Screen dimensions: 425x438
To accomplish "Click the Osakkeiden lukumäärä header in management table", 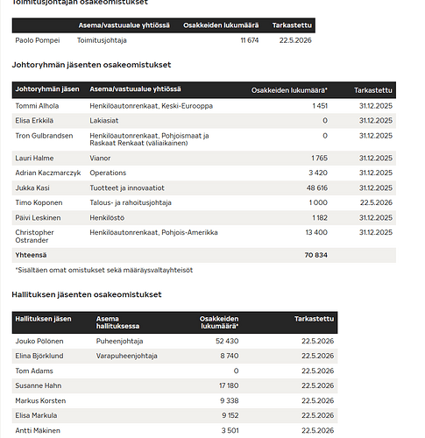I will click(289, 90).
